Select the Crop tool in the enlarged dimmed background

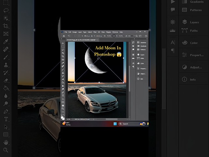coord(6,26)
